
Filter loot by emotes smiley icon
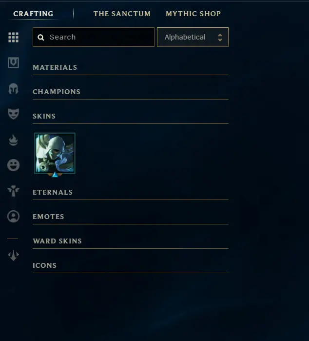coord(13,165)
